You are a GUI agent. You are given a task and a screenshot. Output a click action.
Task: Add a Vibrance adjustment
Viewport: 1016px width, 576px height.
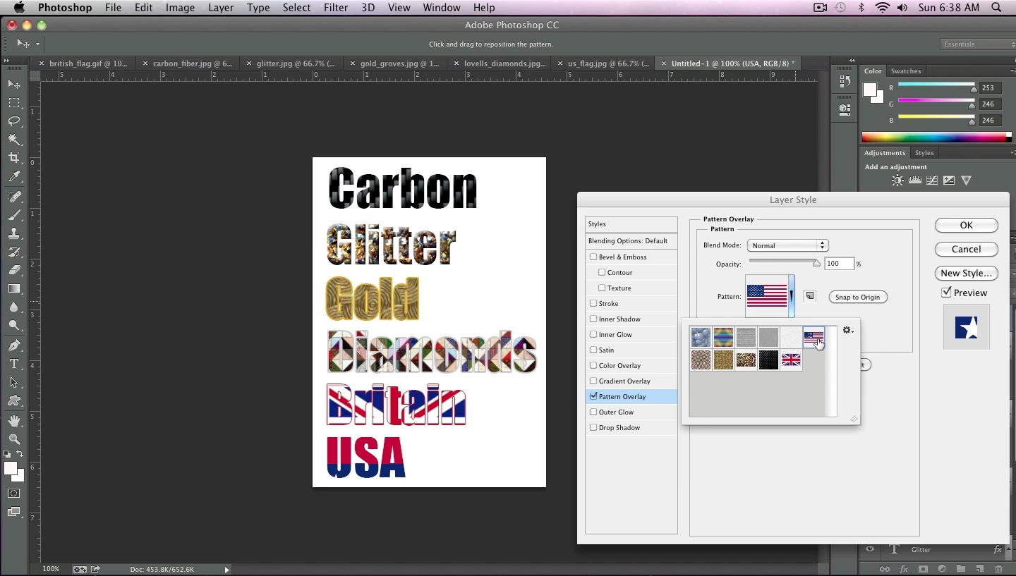967,180
